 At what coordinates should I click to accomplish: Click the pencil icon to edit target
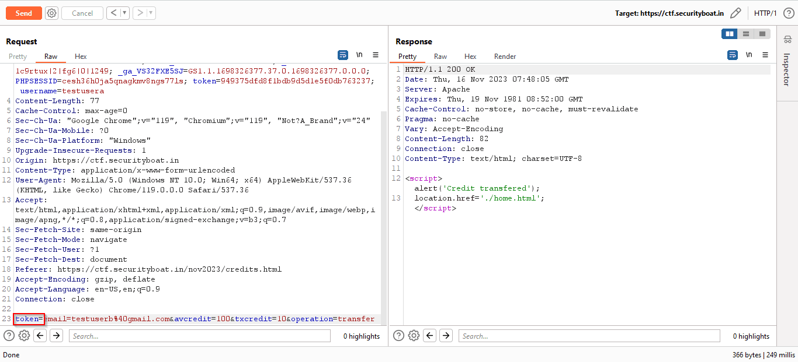(x=735, y=13)
